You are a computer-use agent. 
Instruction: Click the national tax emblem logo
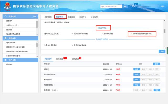(x=7, y=6)
